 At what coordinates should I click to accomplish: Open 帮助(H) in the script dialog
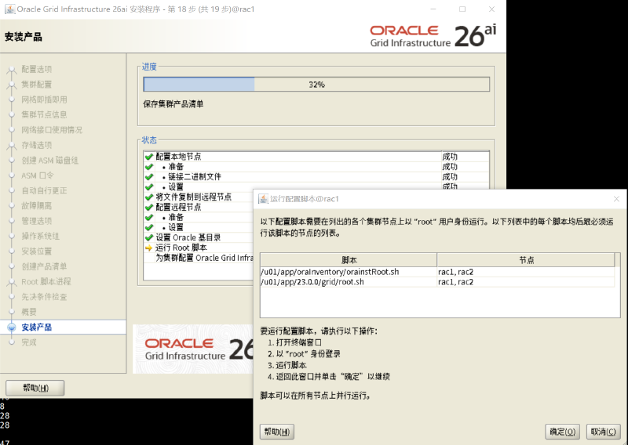pyautogui.click(x=277, y=432)
